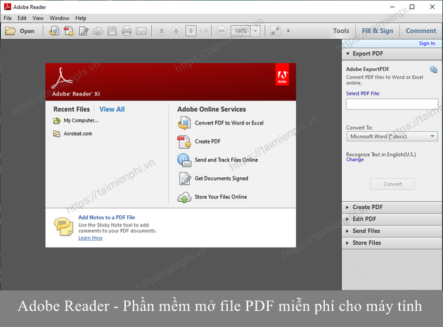Click the Learn How link
This screenshot has width=443, height=327.
91,238
